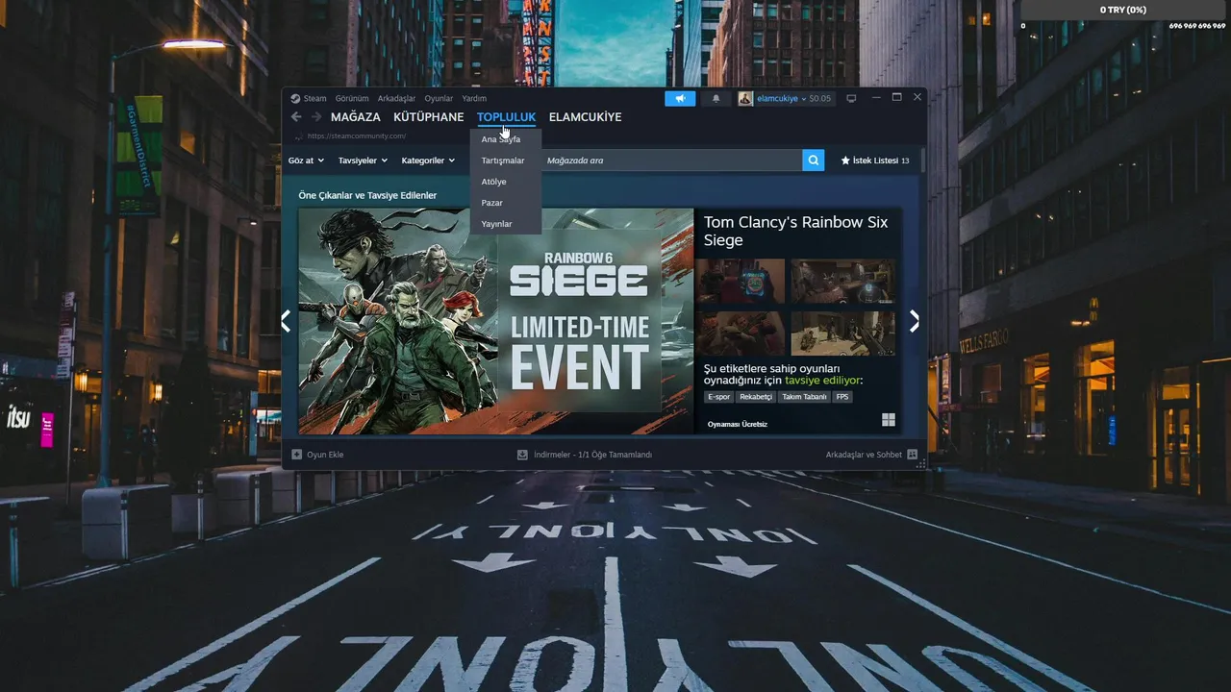
Task: Open Tom Clancy's Rainbow Six Siege title
Action: 796,231
